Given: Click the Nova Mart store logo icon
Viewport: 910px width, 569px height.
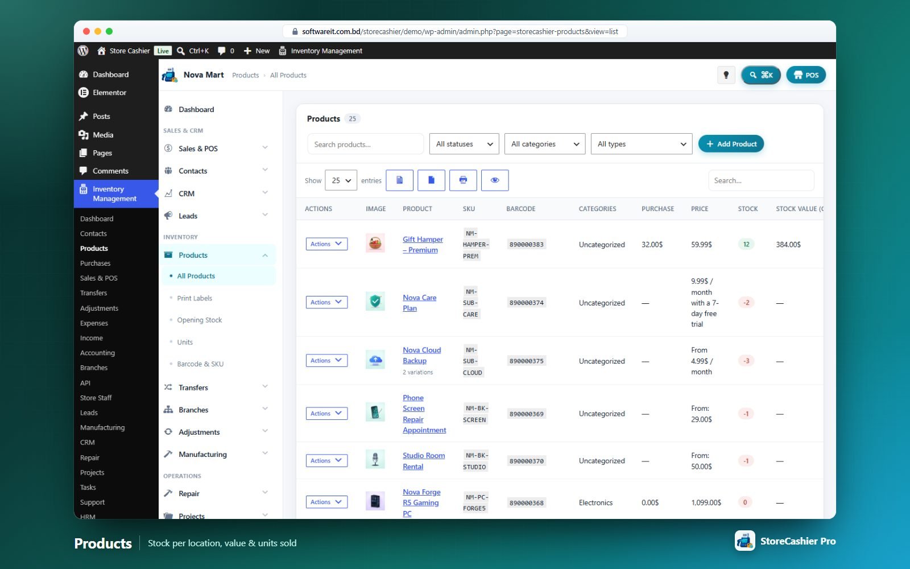Looking at the screenshot, I should (169, 75).
